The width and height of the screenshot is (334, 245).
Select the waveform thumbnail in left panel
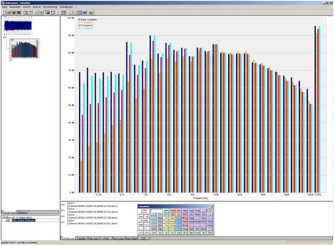tap(18, 25)
